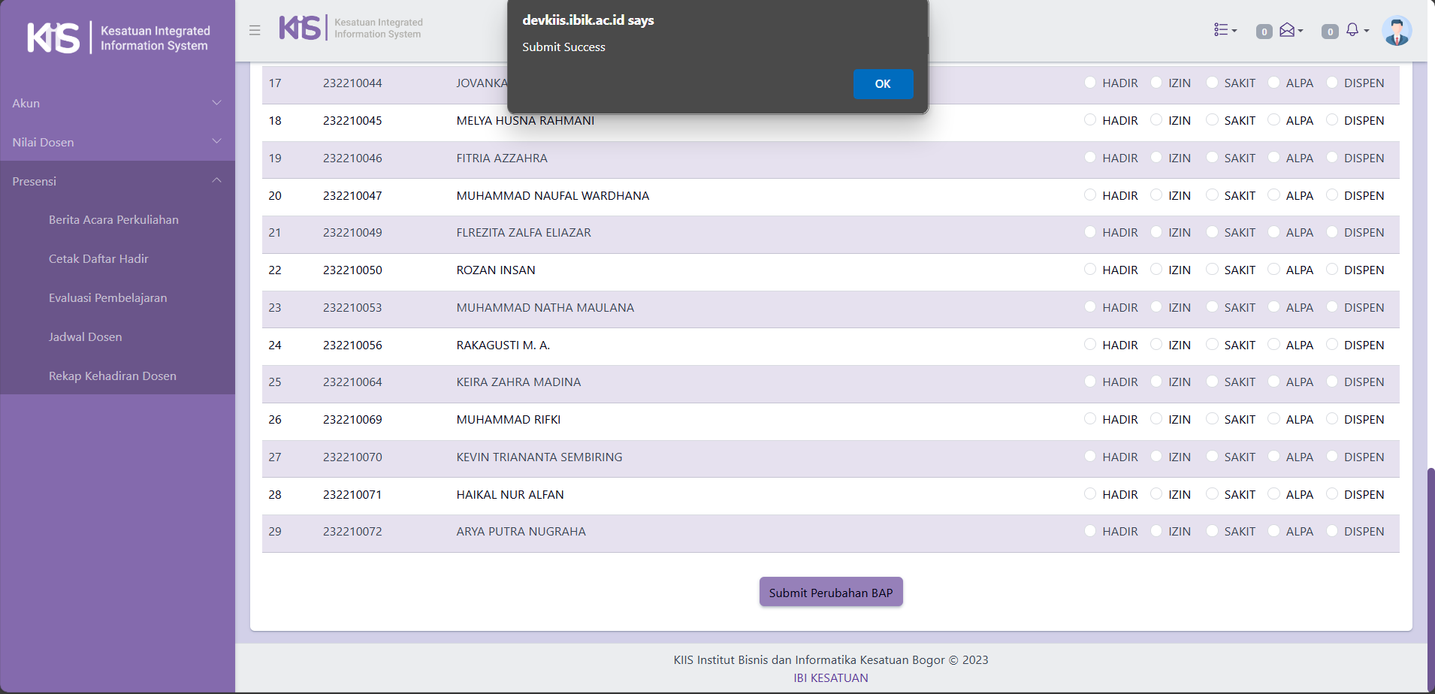Click the user avatar profile picture
The image size is (1435, 694).
coord(1397,31)
